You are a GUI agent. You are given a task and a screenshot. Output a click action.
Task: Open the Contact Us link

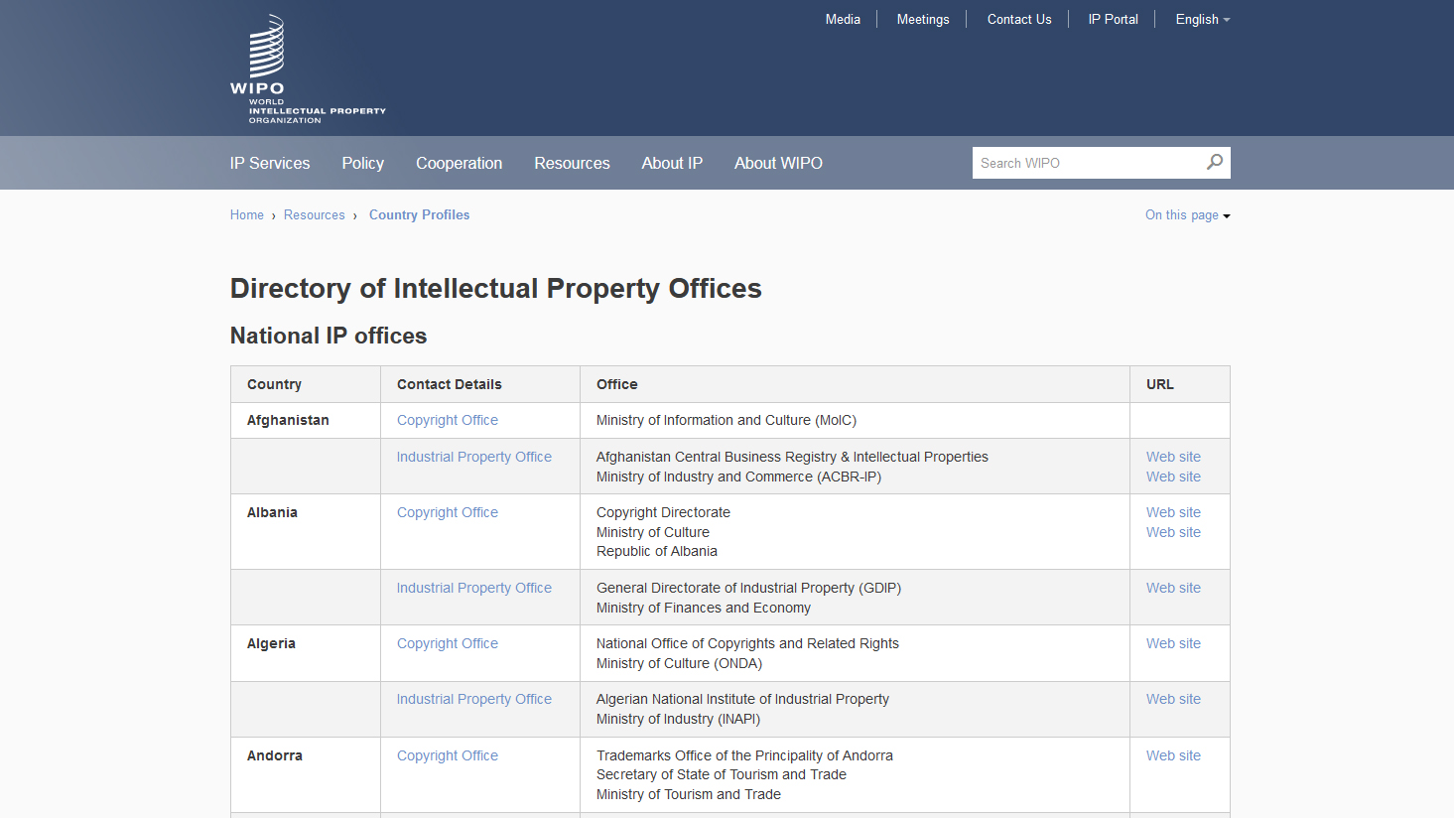click(x=1019, y=20)
